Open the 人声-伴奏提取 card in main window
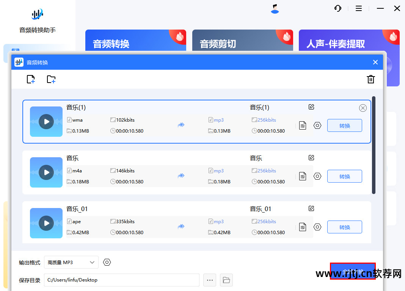Screen dimensions: 405x291 (349, 40)
